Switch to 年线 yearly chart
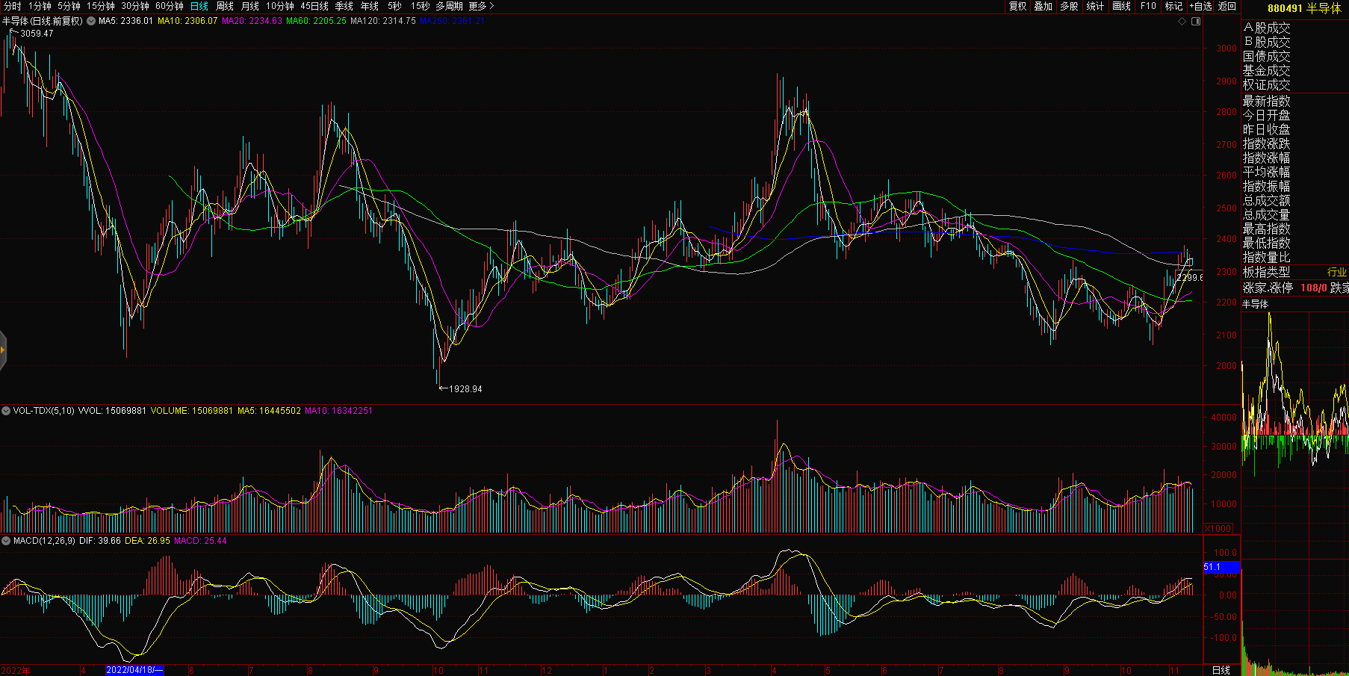Screen dimensions: 1349x676 (x=370, y=6)
